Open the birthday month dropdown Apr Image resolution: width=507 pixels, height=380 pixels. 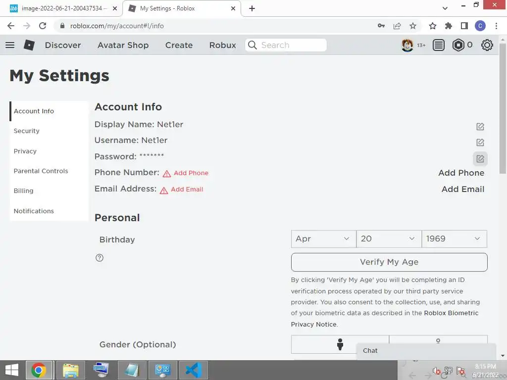(324, 239)
